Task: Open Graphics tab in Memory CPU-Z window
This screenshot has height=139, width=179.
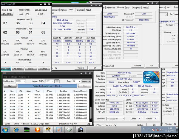Action: click(137, 8)
